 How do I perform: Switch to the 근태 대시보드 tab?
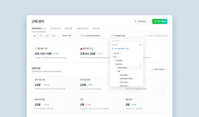point(39,29)
